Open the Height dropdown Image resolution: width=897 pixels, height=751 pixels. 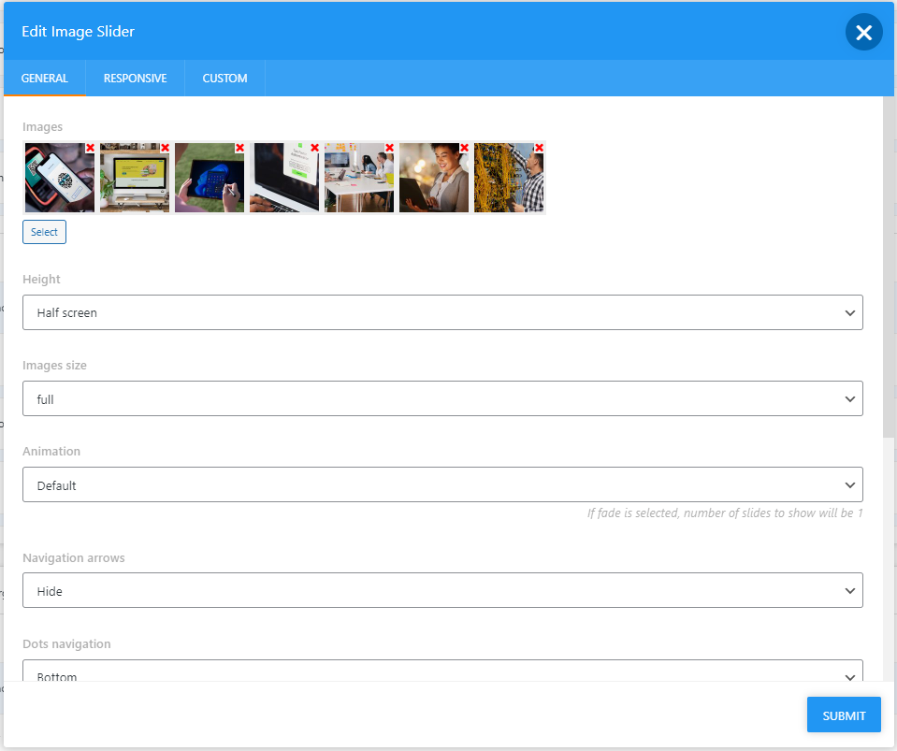tap(442, 312)
